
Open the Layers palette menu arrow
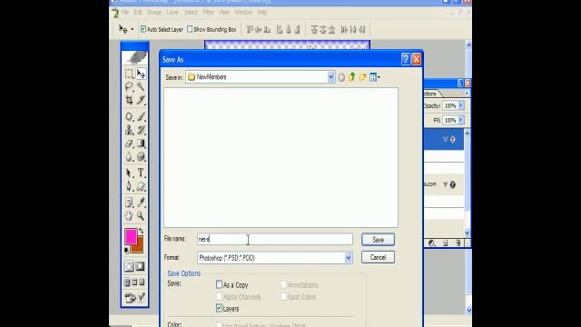point(467,94)
